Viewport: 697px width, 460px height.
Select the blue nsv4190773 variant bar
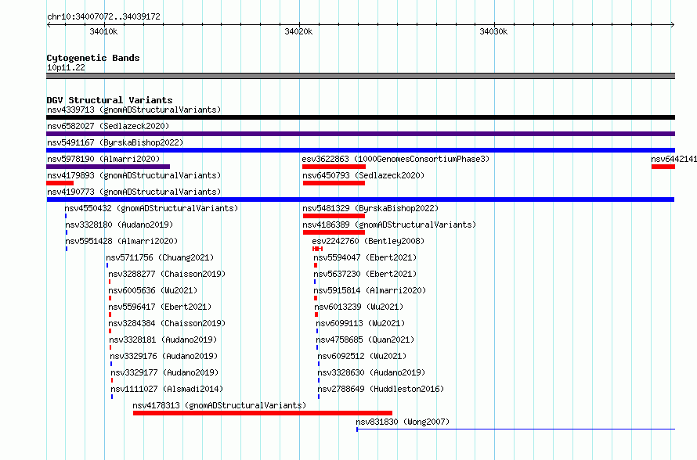point(360,199)
